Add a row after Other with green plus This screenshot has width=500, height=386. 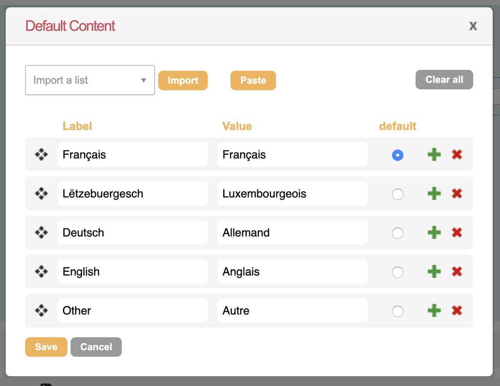434,310
